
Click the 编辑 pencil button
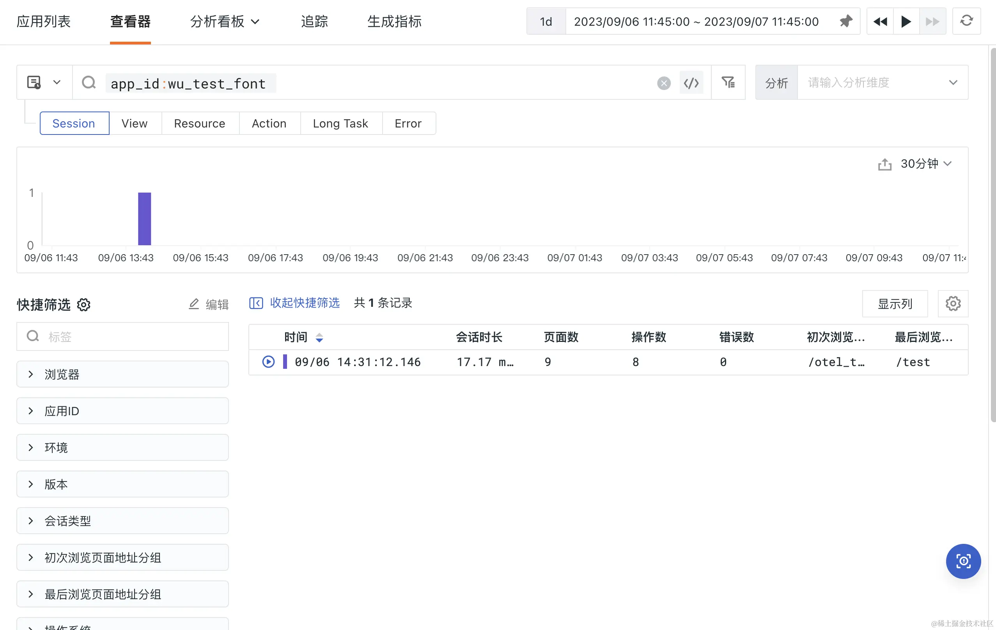pos(209,304)
